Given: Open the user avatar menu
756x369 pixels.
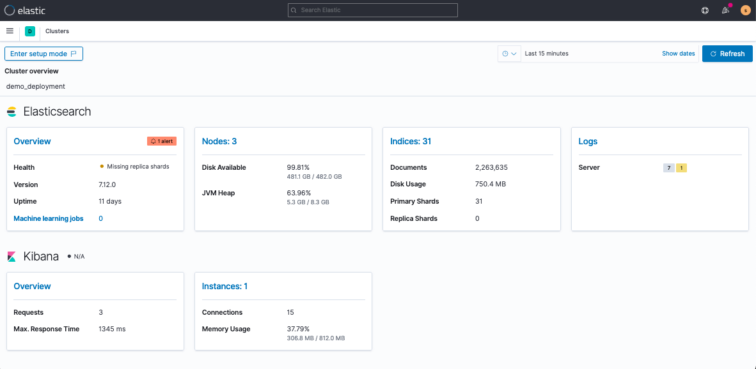Looking at the screenshot, I should (x=745, y=10).
